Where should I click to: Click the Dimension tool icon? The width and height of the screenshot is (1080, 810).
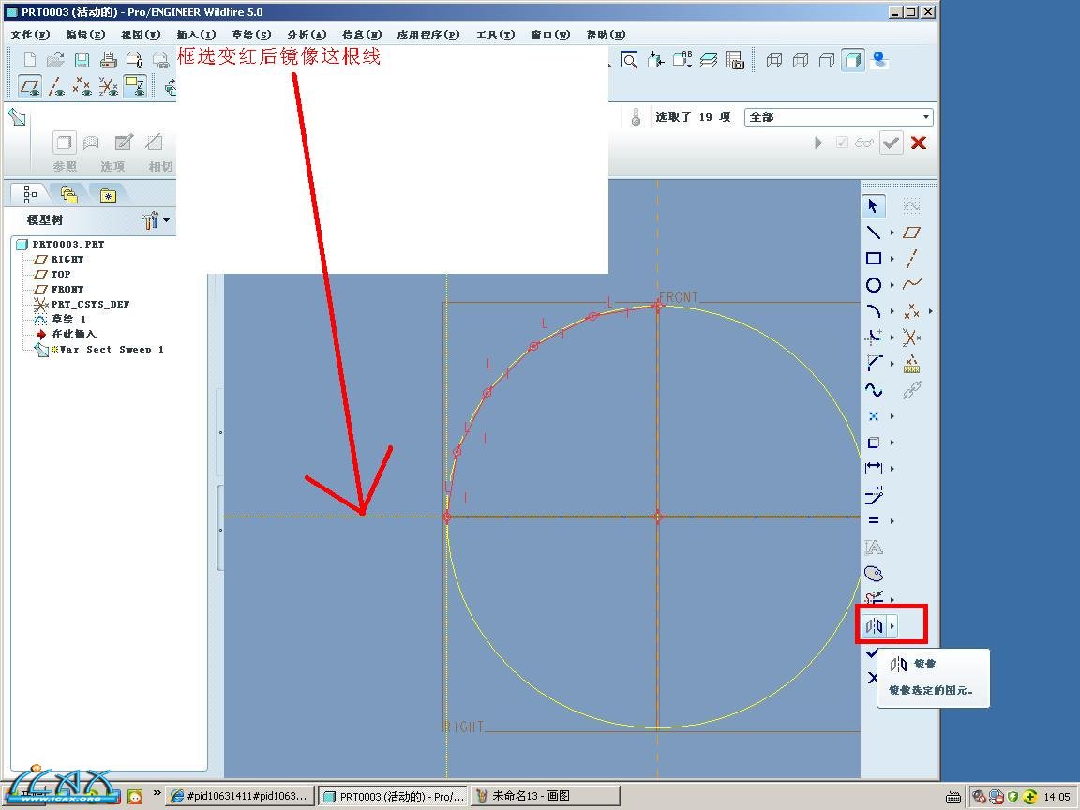click(874, 468)
